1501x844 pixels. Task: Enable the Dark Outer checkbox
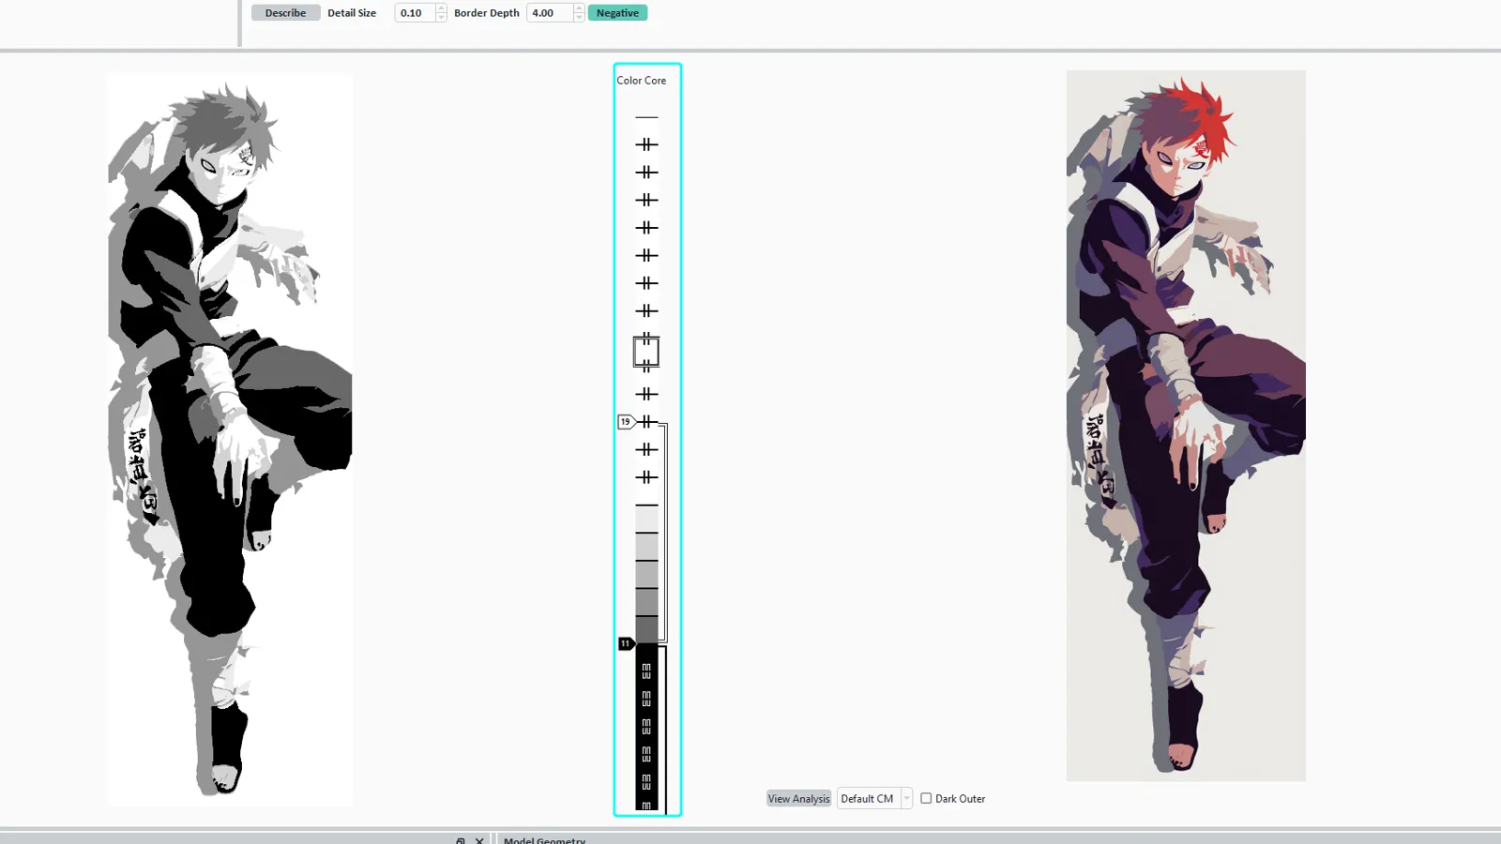[926, 798]
